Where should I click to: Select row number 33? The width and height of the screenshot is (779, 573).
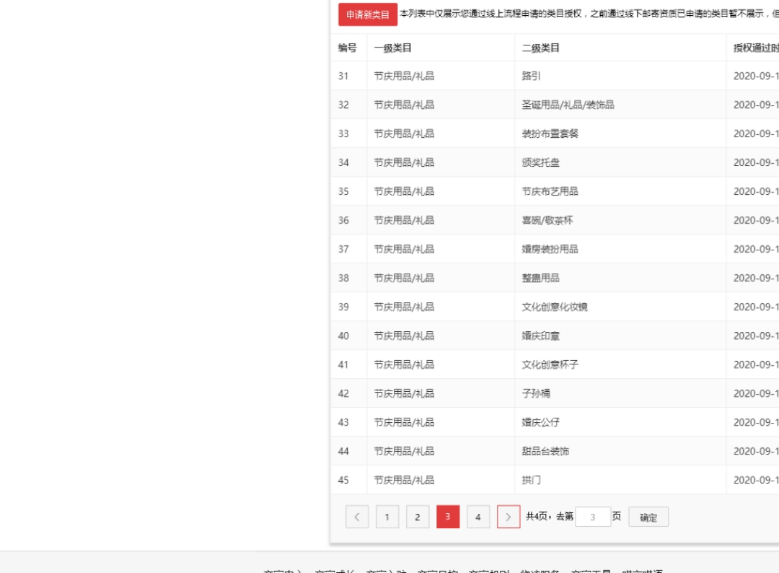343,134
